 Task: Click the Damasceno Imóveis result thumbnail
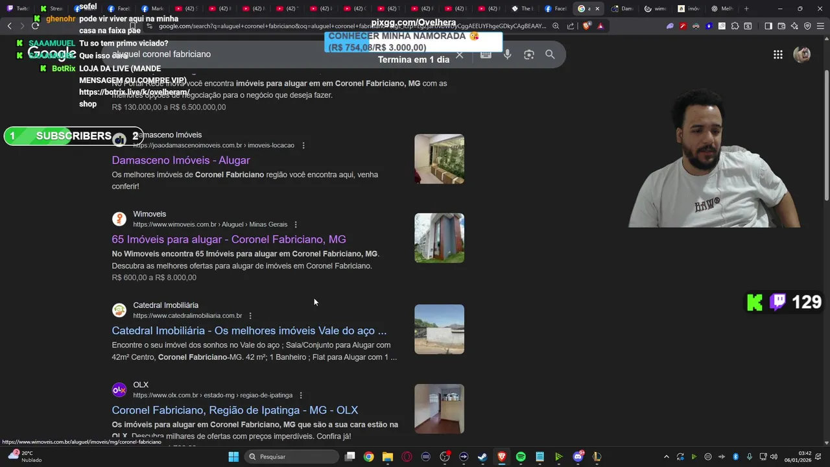click(439, 159)
